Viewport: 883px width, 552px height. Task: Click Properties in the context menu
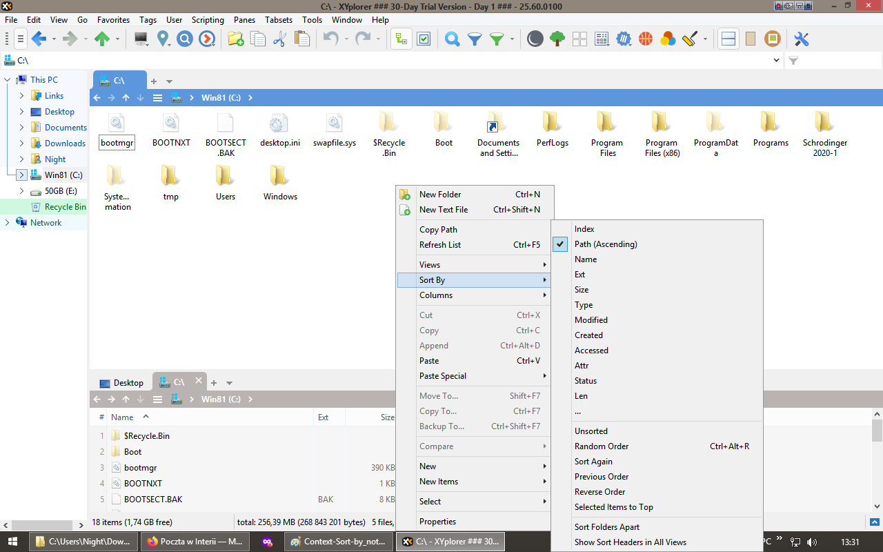pyautogui.click(x=437, y=522)
